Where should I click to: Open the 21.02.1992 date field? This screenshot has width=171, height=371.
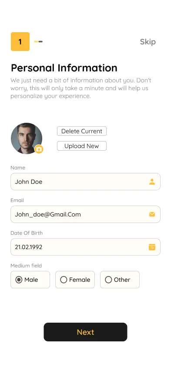[85, 247]
